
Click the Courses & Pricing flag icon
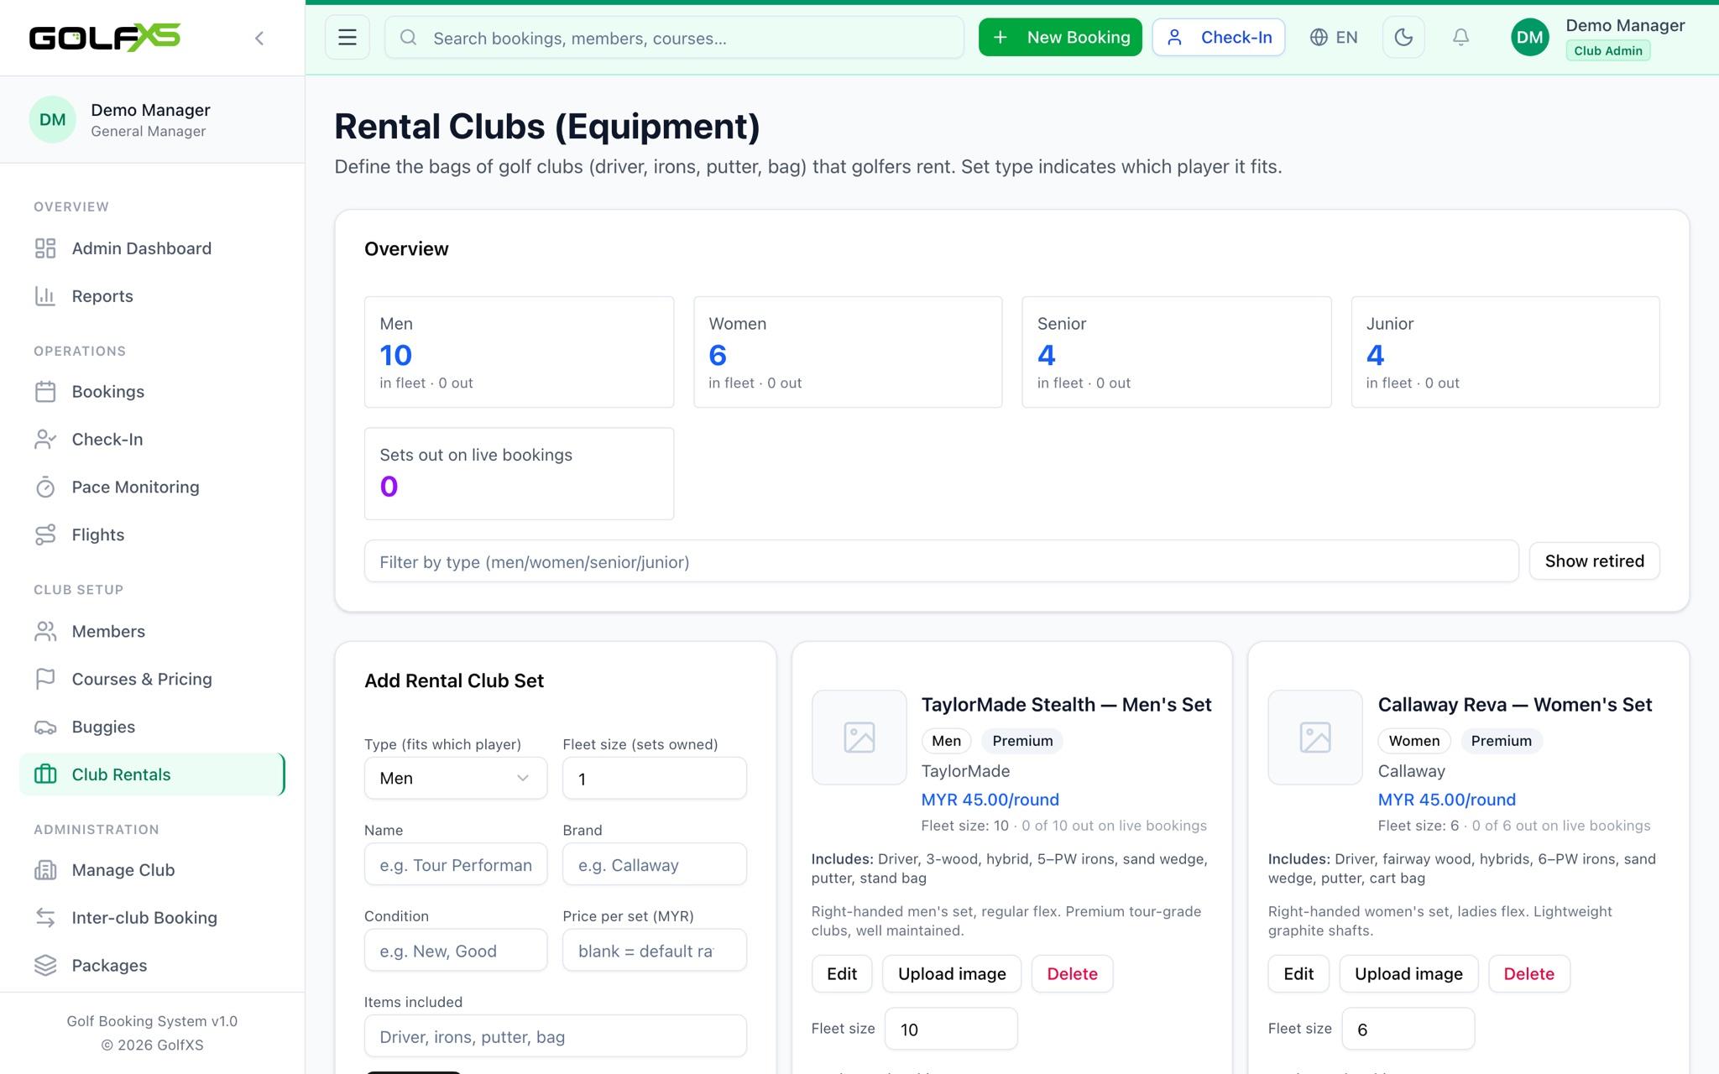click(x=45, y=680)
